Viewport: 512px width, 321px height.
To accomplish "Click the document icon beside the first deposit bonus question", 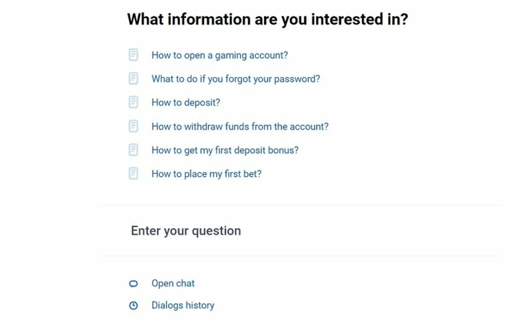I will point(133,149).
